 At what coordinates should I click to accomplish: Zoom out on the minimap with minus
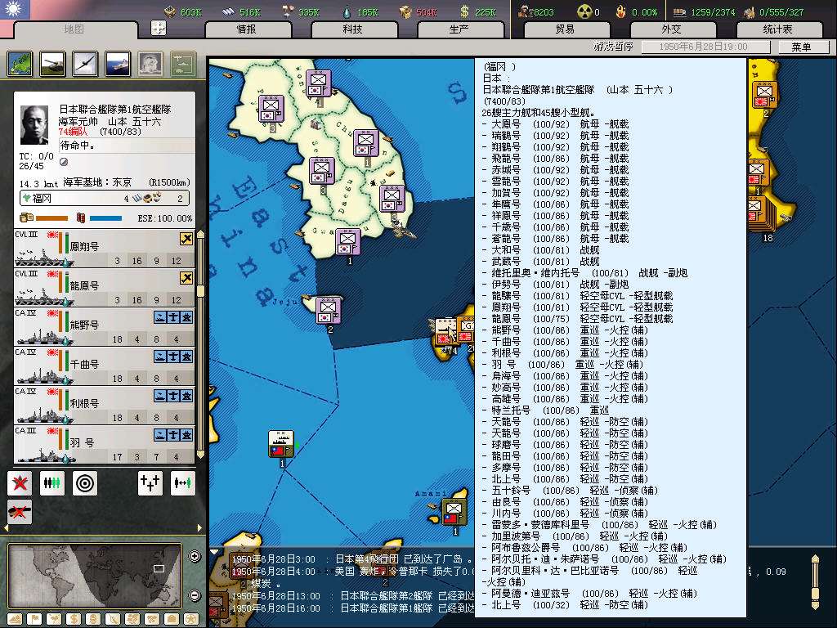tap(195, 595)
